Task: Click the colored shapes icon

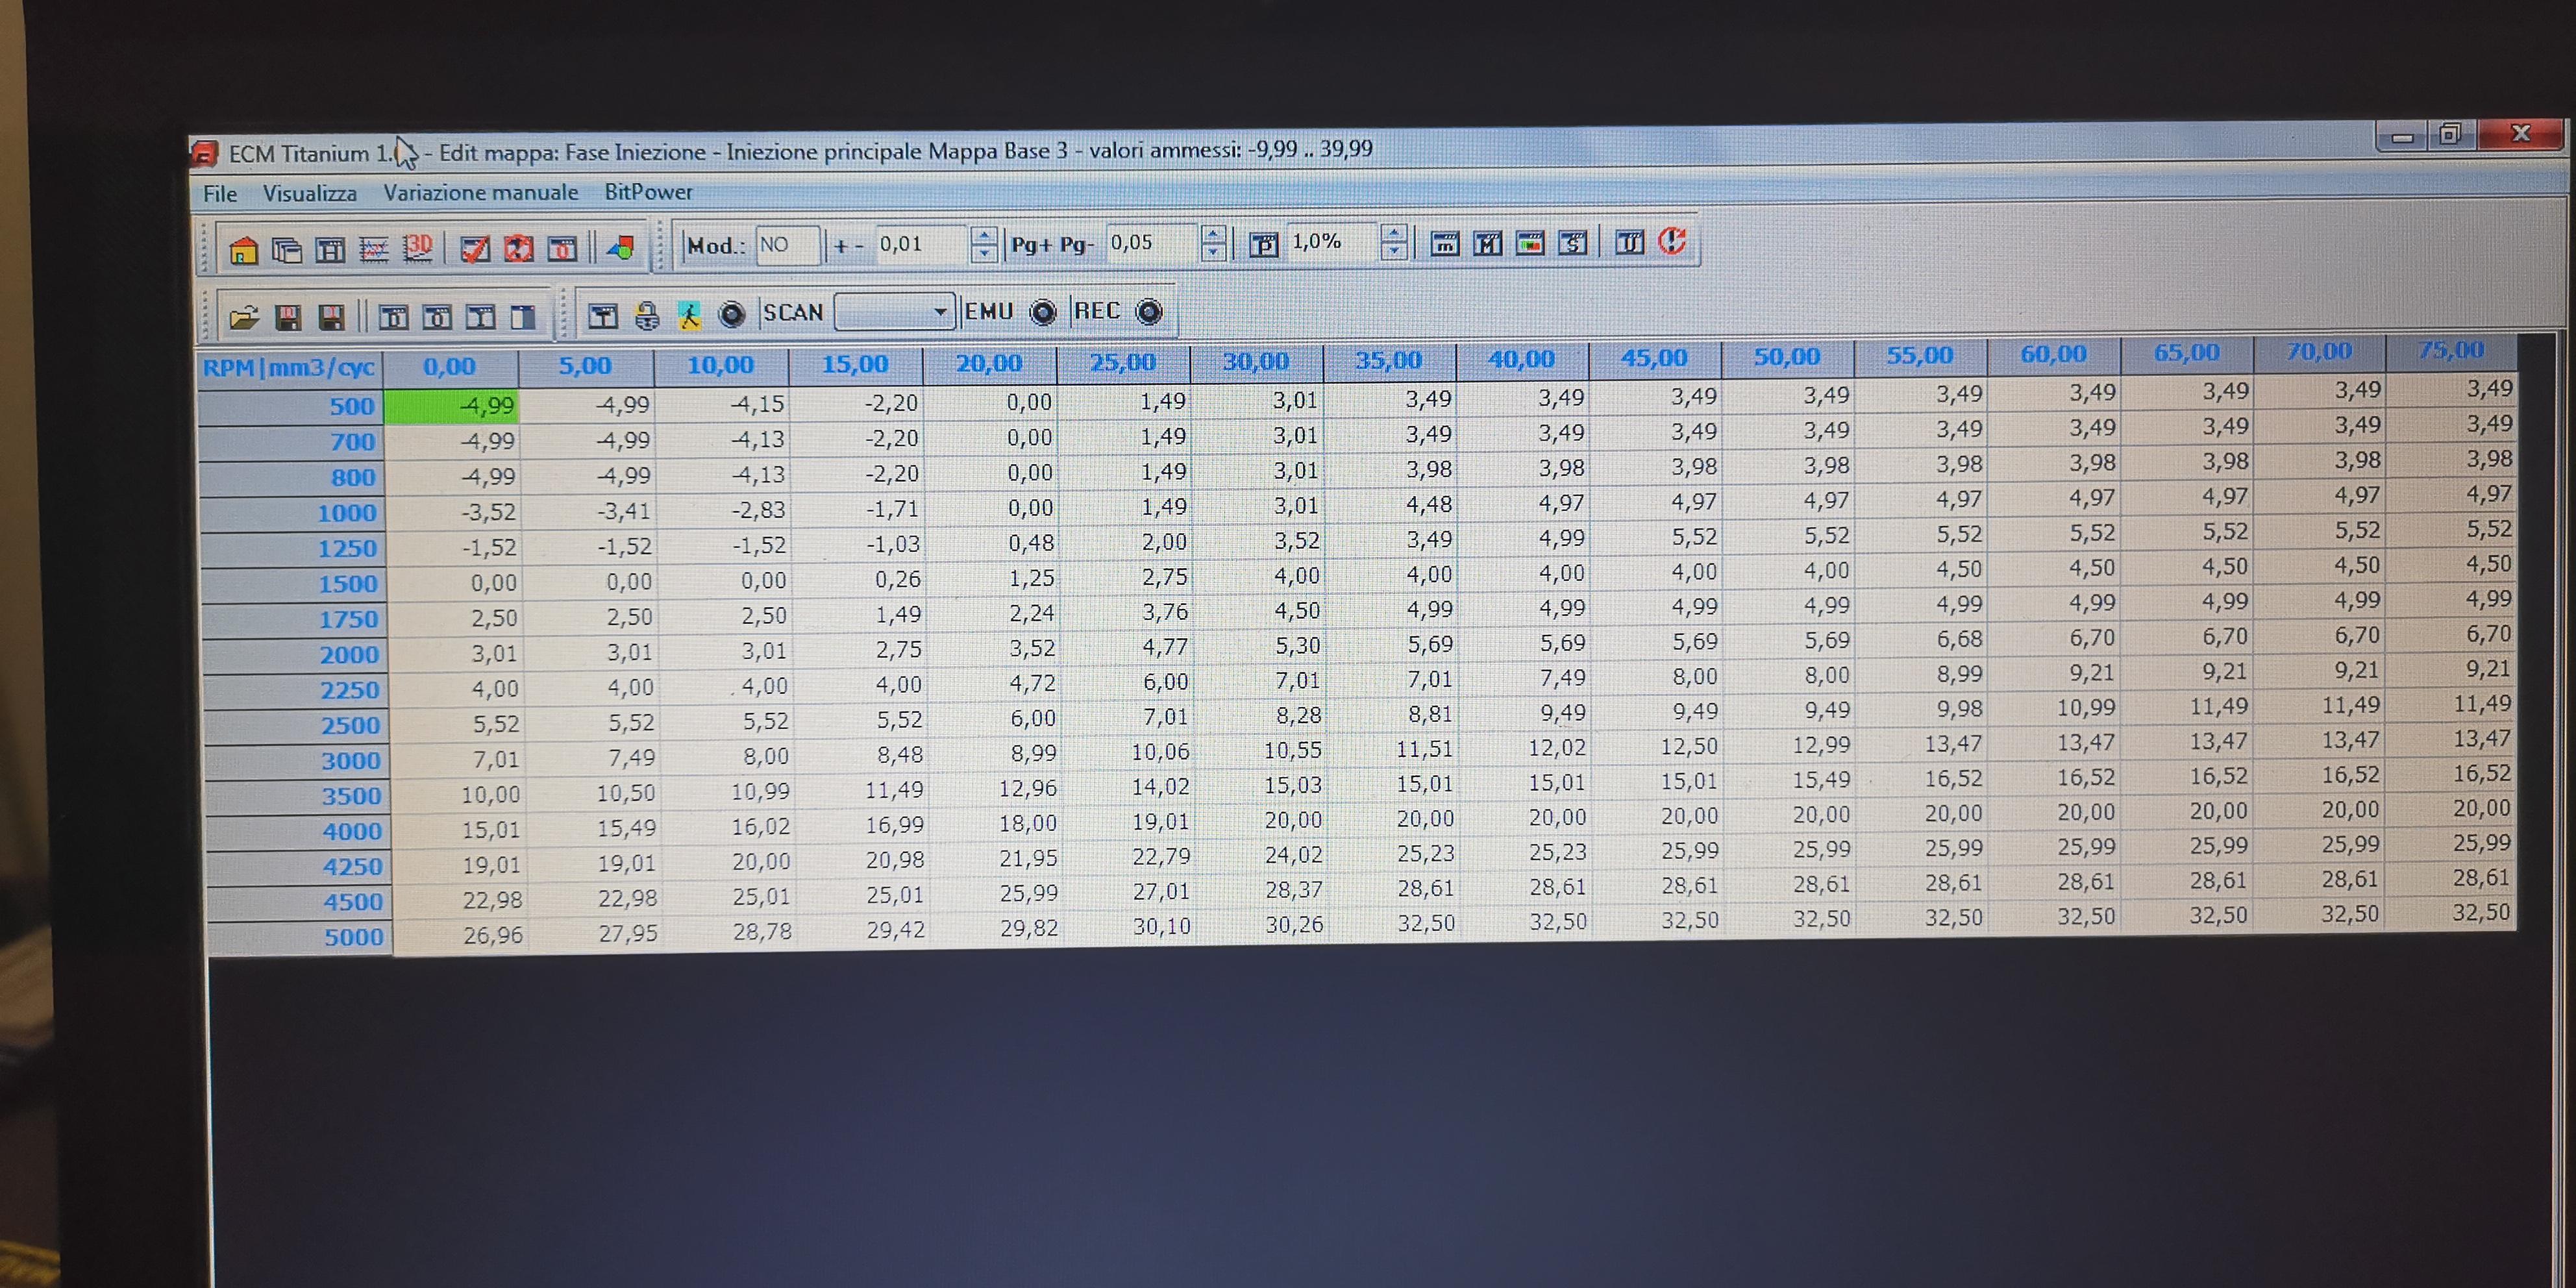Action: click(620, 247)
